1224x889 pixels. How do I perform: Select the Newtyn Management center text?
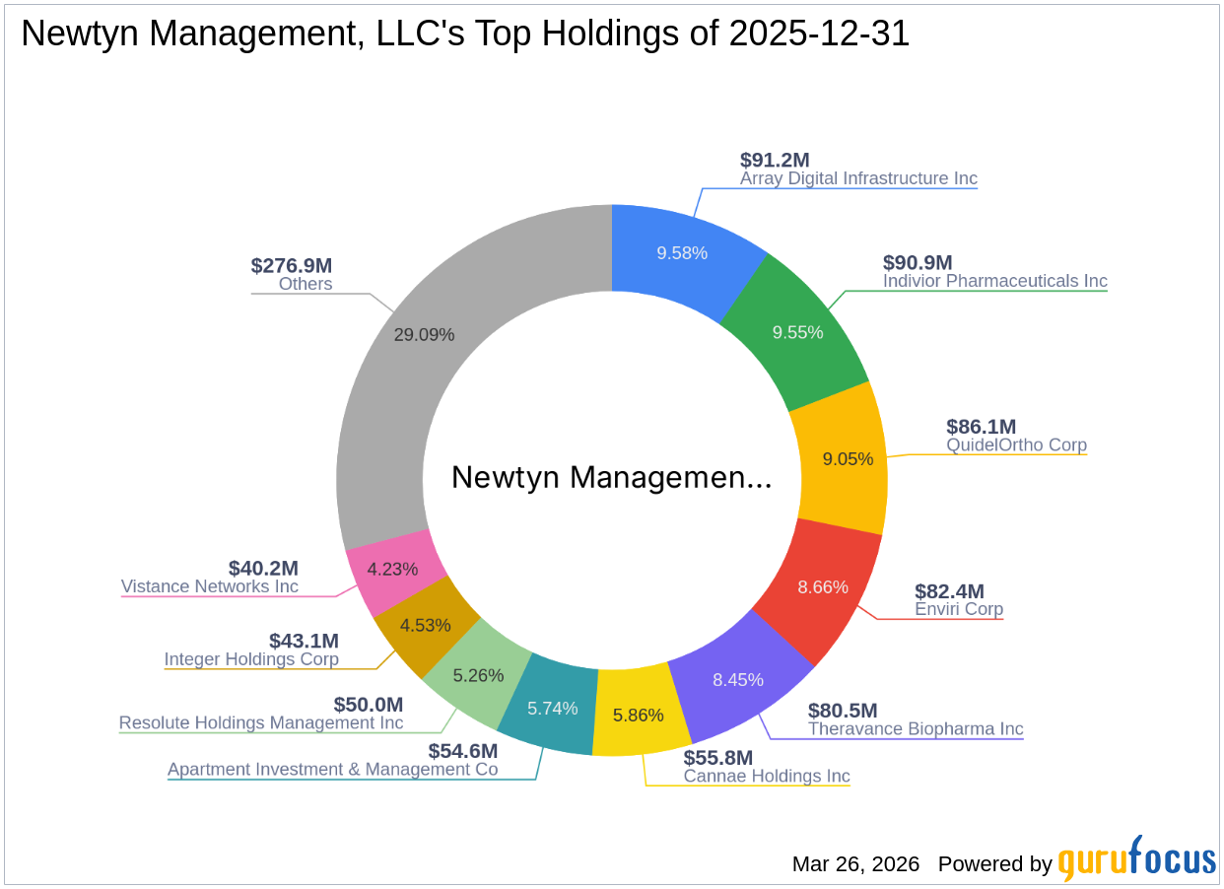[x=612, y=477]
